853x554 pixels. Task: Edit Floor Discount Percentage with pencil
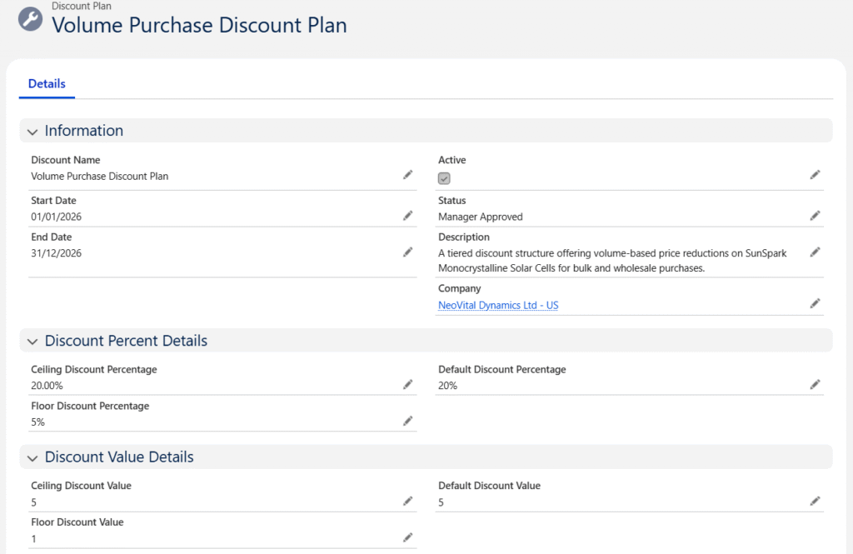(x=407, y=421)
